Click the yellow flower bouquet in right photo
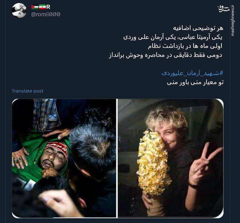This screenshot has width=240, height=223. tap(154, 163)
